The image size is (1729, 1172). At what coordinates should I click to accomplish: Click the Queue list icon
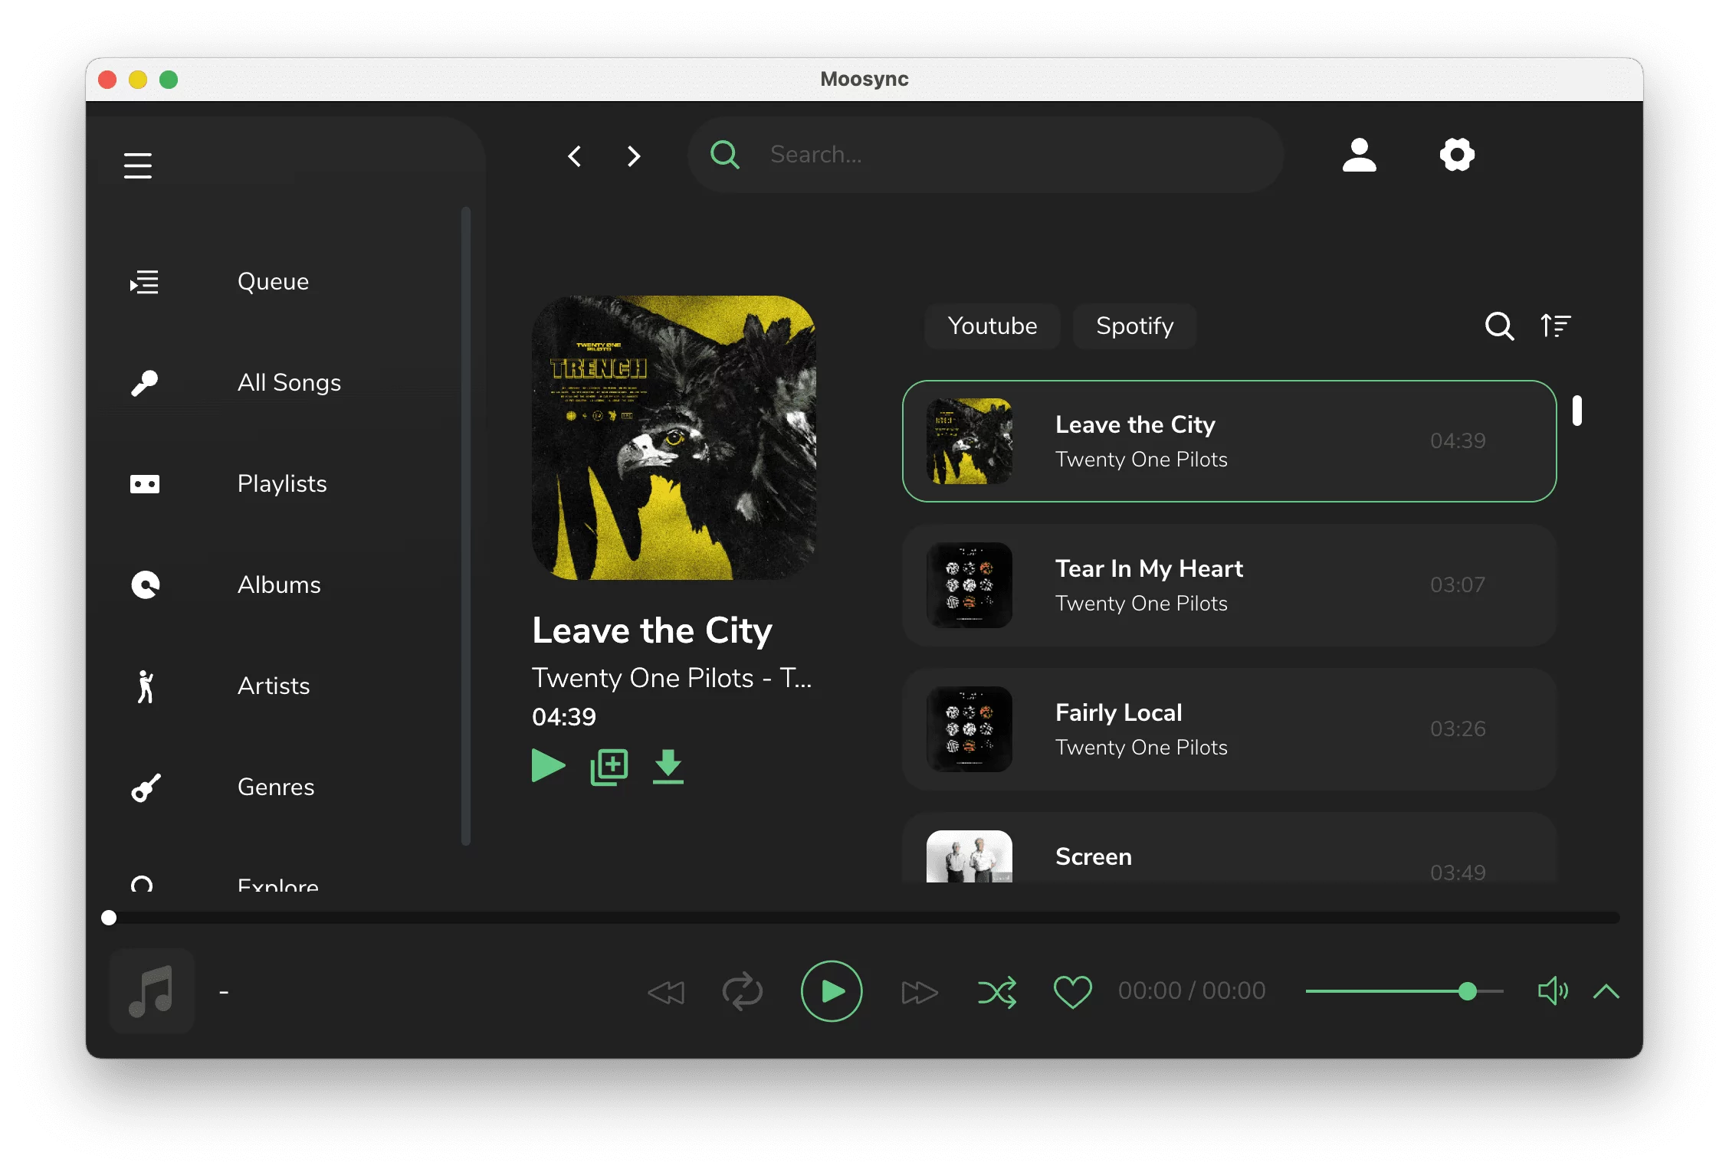(144, 282)
